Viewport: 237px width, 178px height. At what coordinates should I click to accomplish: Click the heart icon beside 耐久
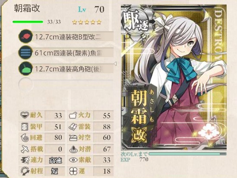pos(25,115)
